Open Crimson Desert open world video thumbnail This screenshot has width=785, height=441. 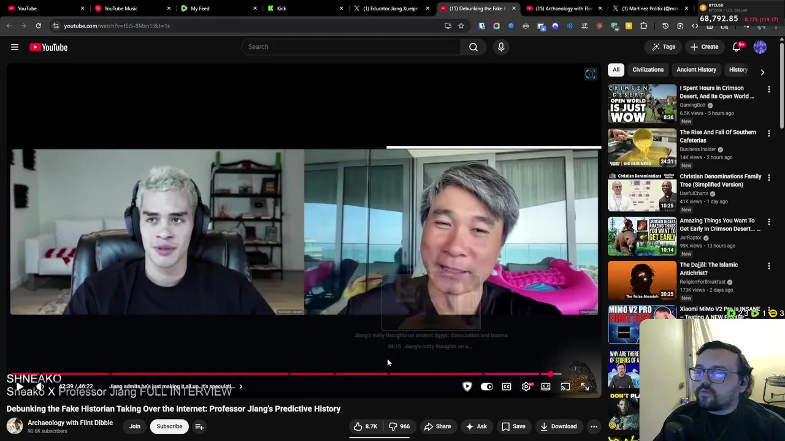(x=642, y=104)
